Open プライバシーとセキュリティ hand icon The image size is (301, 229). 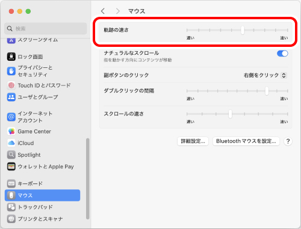click(x=11, y=71)
